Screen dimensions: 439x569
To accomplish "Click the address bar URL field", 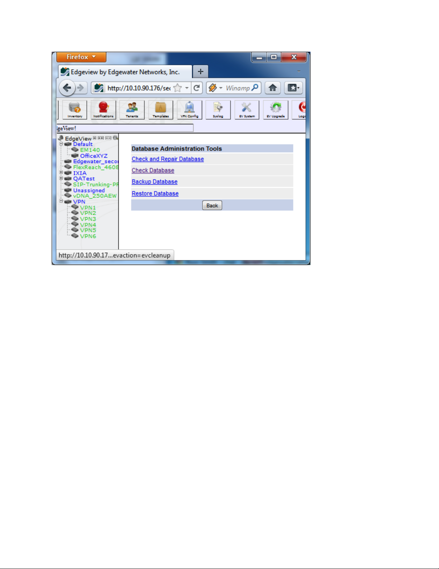I will 139,88.
